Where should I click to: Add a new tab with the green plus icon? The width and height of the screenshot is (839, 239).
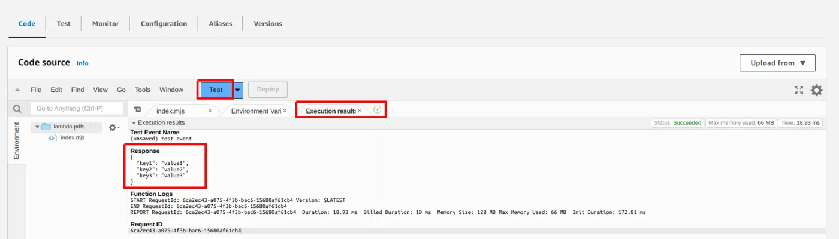tap(378, 110)
